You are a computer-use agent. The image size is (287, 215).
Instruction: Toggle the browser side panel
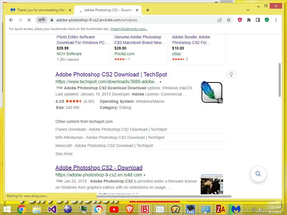(x=258, y=20)
